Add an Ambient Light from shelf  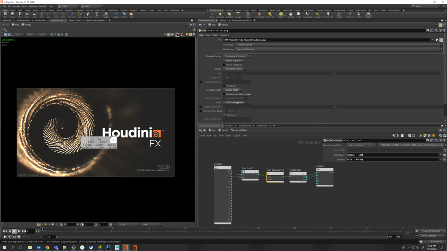click(328, 15)
